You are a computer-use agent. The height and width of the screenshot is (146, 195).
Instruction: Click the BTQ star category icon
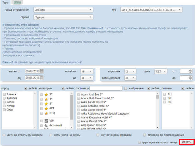(46, 113)
